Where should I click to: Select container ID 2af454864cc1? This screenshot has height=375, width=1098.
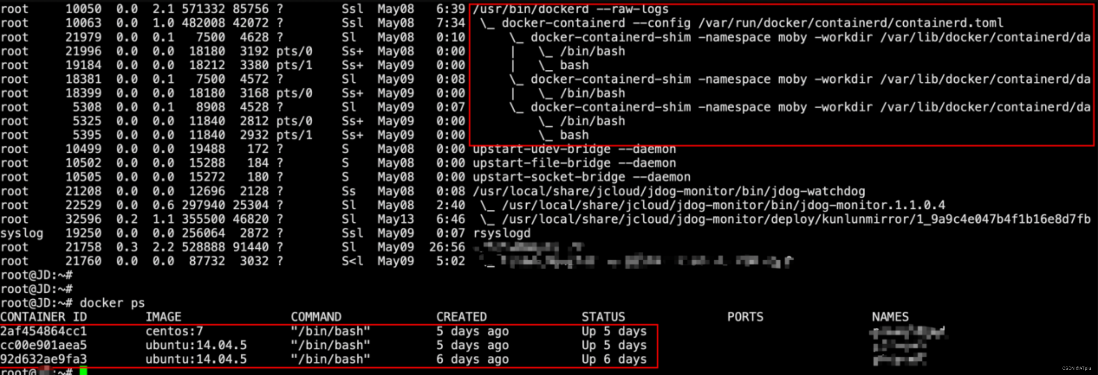click(43, 331)
